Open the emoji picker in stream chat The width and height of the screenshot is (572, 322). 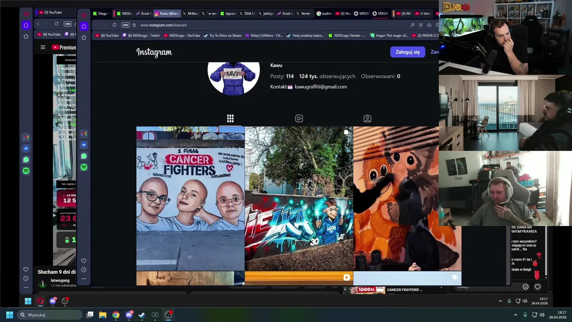pos(526,287)
